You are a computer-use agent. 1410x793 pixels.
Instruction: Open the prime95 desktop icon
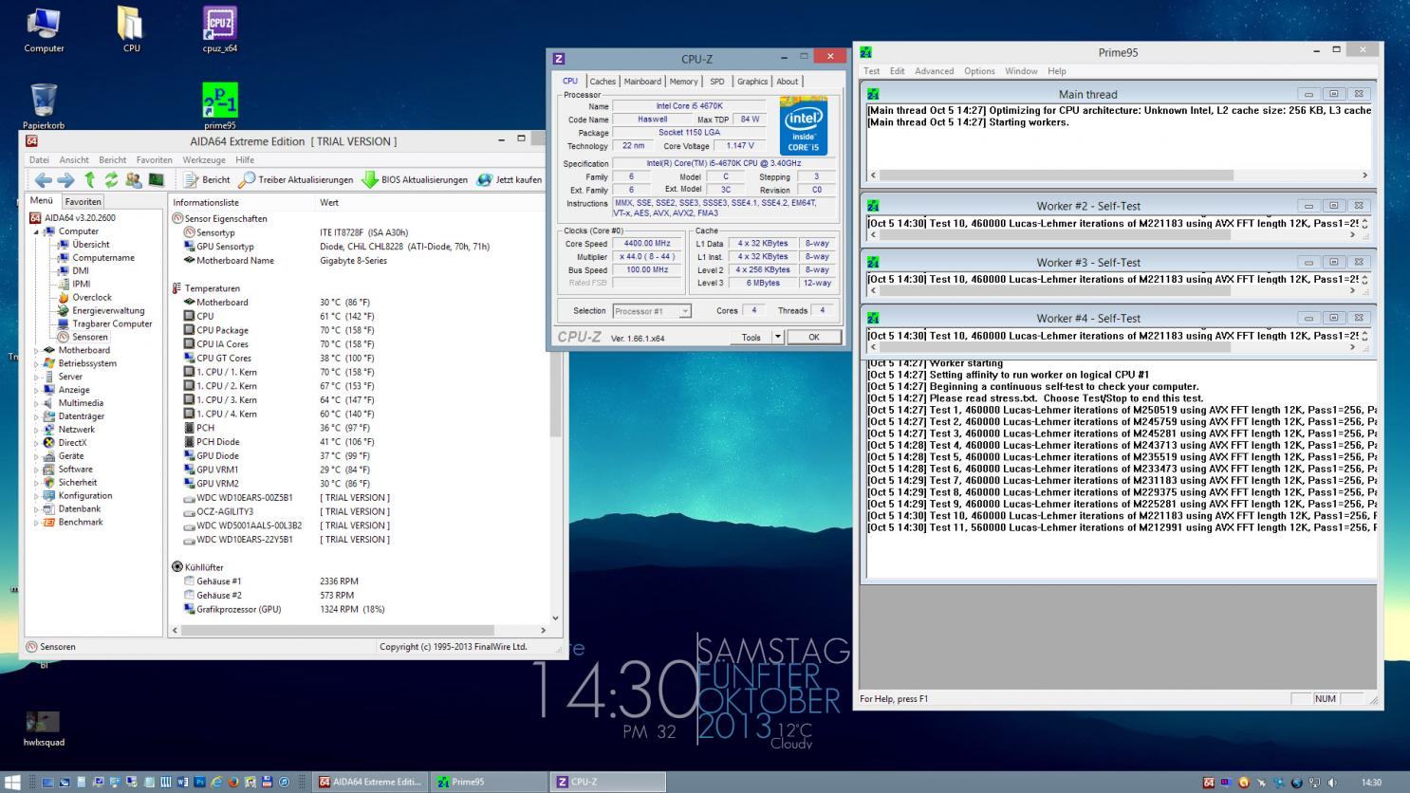219,105
